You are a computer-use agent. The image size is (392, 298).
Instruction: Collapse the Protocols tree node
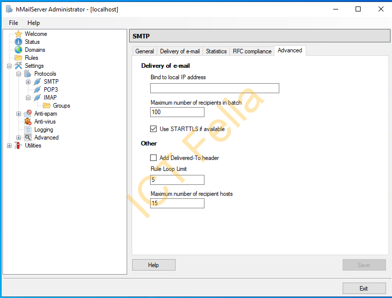pos(19,74)
